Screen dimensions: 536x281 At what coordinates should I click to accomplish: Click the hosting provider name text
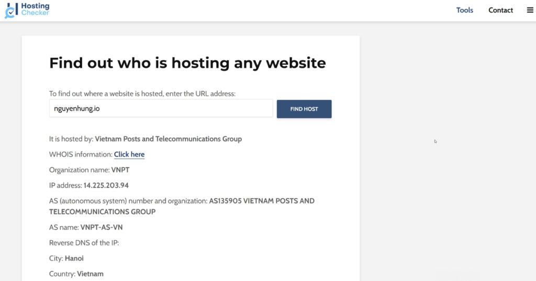[x=168, y=139]
